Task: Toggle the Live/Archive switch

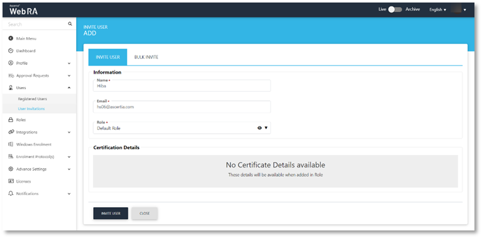Action: pos(395,9)
